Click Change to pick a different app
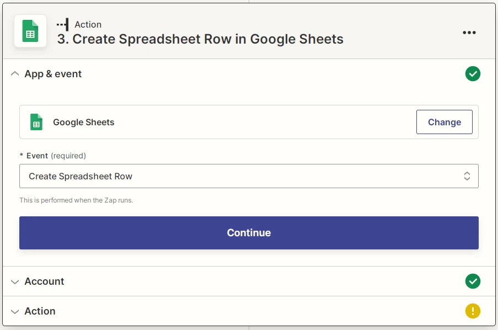498x330 pixels. coord(444,122)
